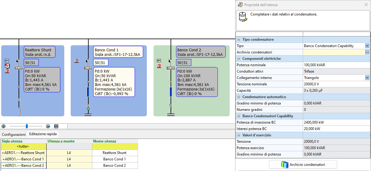371x171 pixels.
Task: Click the red crossed icon beside Banco Cond 2
Action: tap(159, 66)
